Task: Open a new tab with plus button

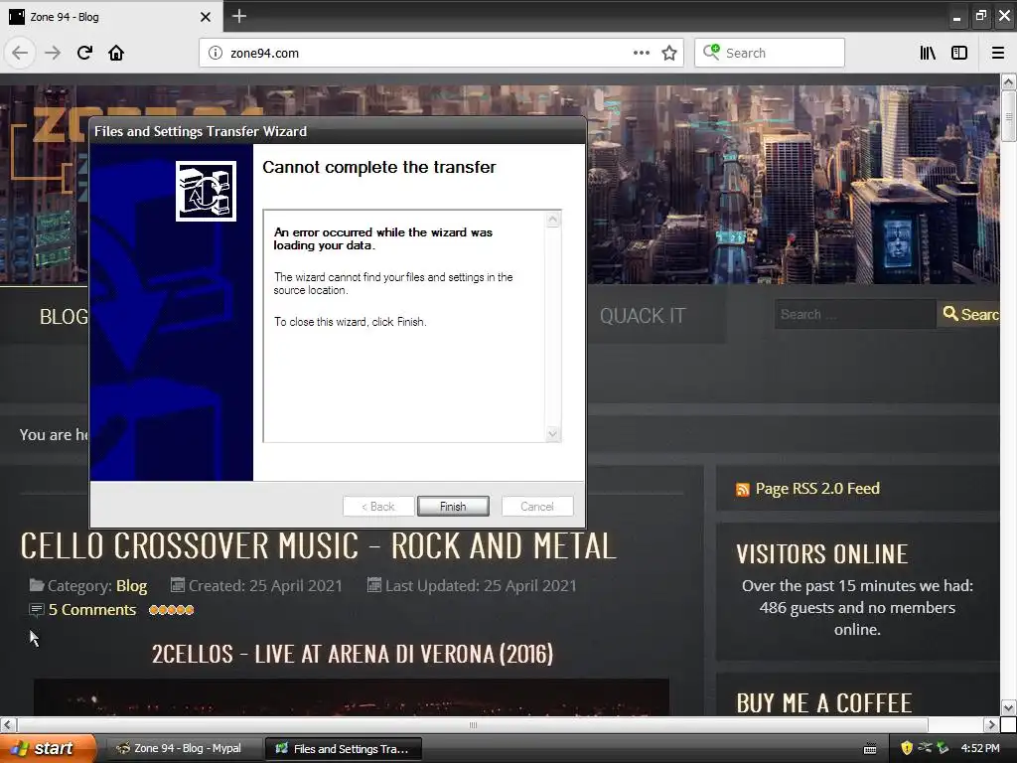Action: (238, 16)
